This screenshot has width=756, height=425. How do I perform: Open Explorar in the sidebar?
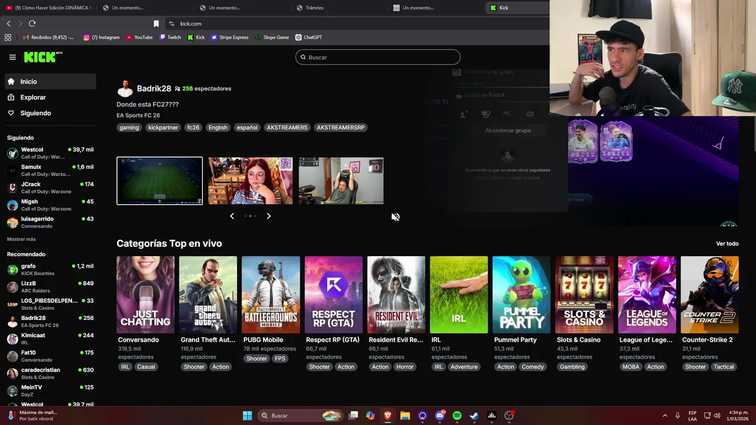pos(50,97)
